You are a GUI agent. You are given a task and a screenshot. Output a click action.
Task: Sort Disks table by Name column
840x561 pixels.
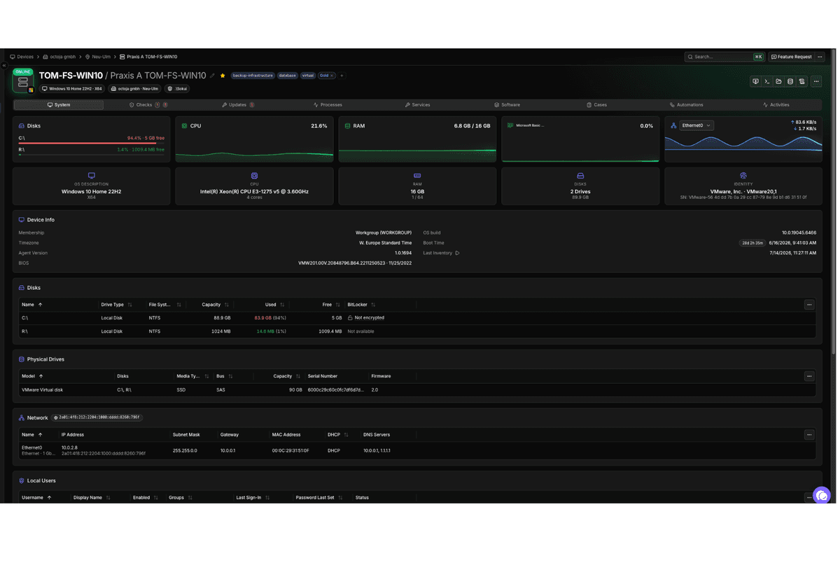(x=32, y=305)
